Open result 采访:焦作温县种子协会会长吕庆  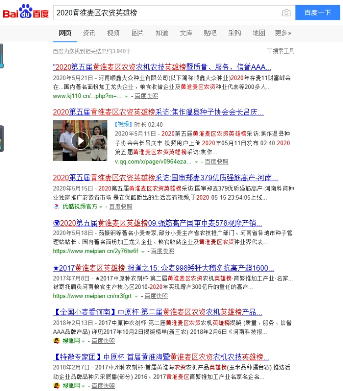(158, 112)
